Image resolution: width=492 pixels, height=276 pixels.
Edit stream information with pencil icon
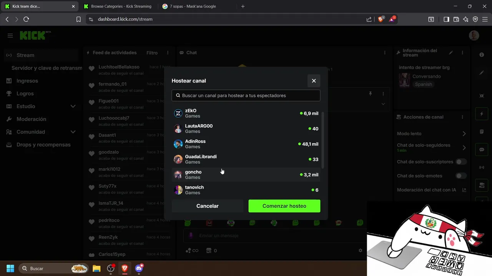coord(451,53)
